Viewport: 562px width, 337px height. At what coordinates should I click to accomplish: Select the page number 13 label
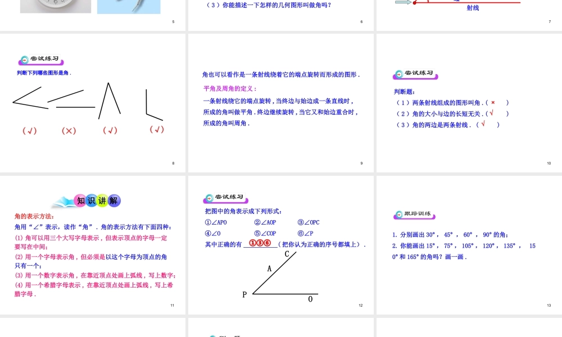click(549, 305)
